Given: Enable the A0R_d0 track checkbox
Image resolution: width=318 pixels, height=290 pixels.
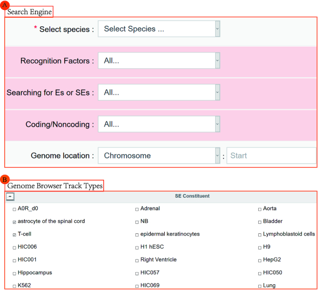Looking at the screenshot, I should tap(14, 209).
